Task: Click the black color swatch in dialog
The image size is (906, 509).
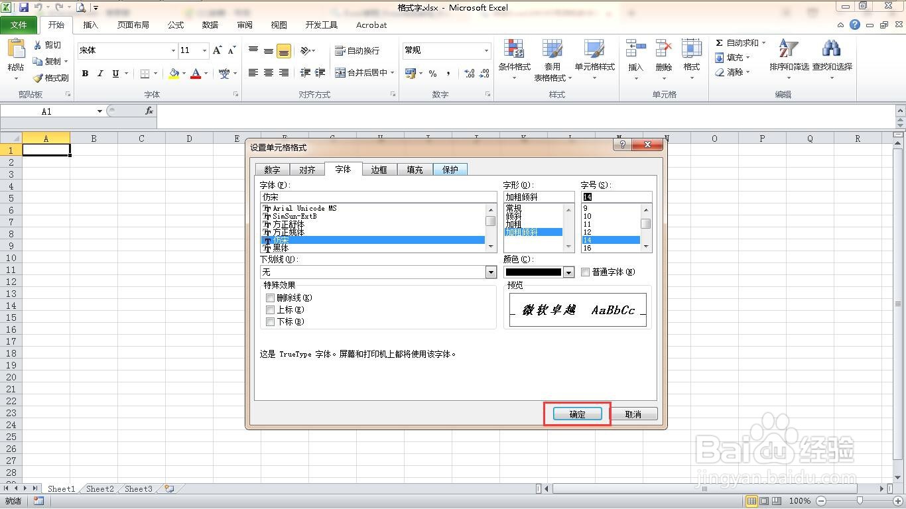Action: click(x=533, y=272)
